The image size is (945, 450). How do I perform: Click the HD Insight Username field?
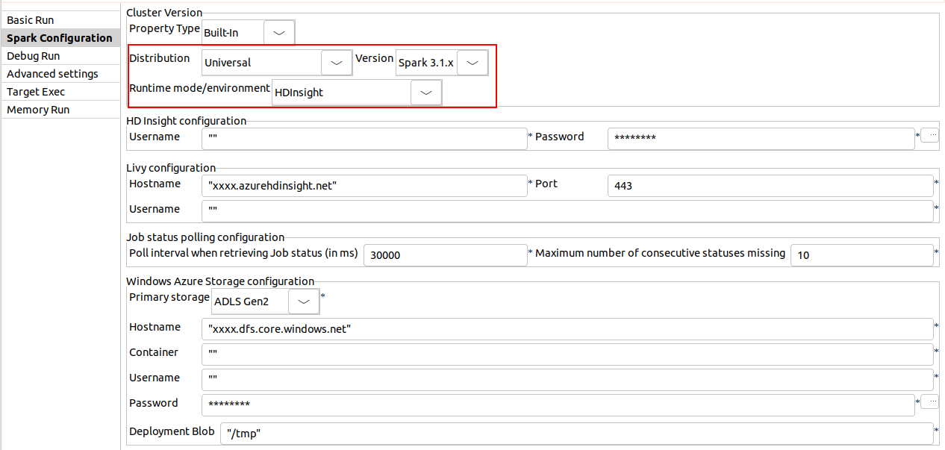click(x=364, y=139)
